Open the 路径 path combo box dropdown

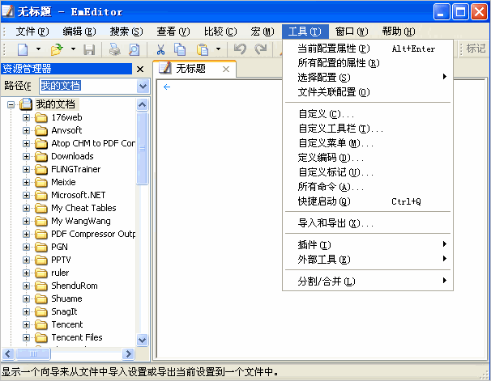143,86
